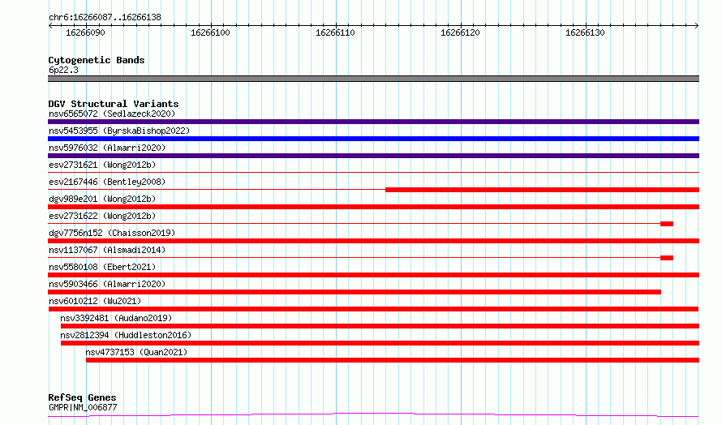Viewport: 722px width, 425px height.
Task: Click the red bar under nsv5903466
Action: click(355, 292)
